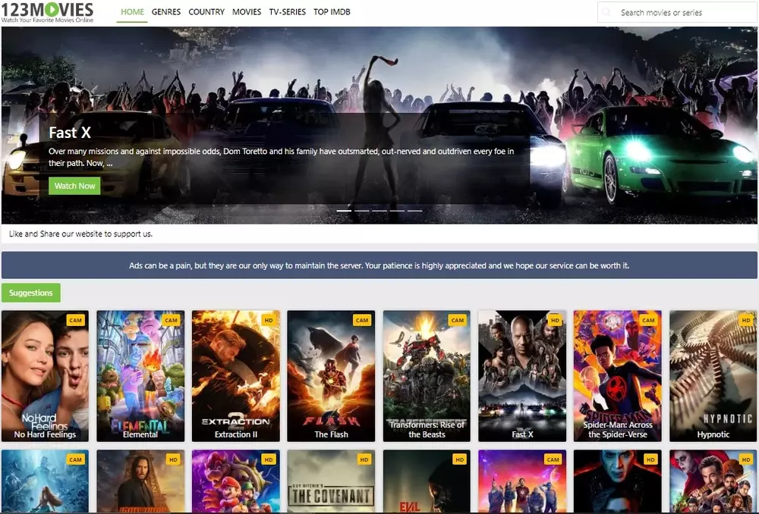Open the Super Mario Bros. poster
This screenshot has height=514, width=759.
tap(236, 481)
